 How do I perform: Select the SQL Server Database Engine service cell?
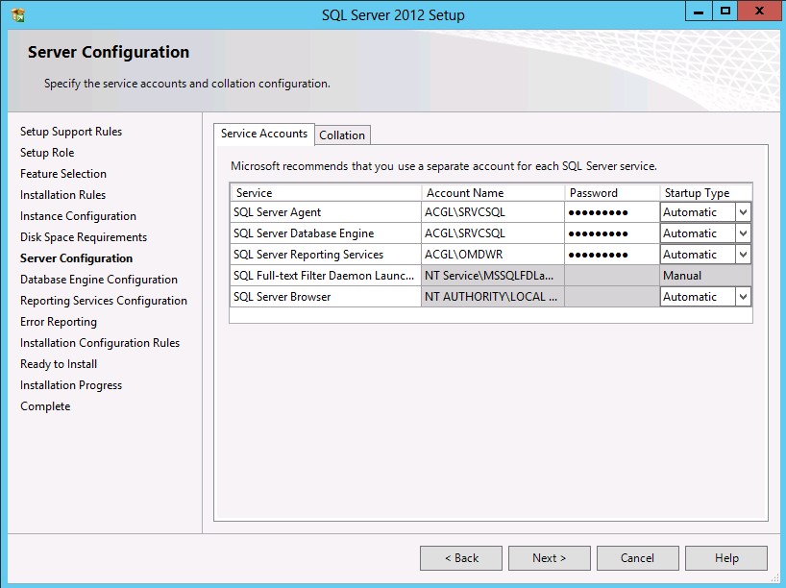[x=326, y=233]
